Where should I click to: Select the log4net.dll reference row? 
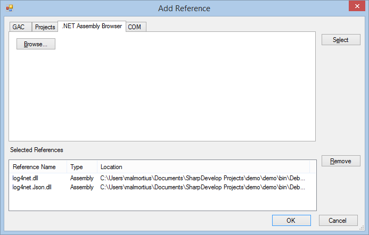click(x=25, y=178)
